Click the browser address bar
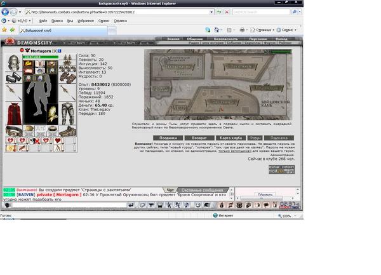 pos(117,12)
